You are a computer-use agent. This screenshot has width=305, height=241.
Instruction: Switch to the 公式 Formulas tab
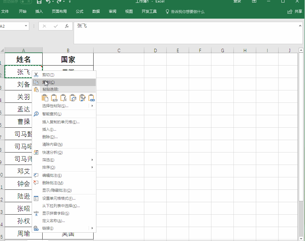[x=80, y=11]
